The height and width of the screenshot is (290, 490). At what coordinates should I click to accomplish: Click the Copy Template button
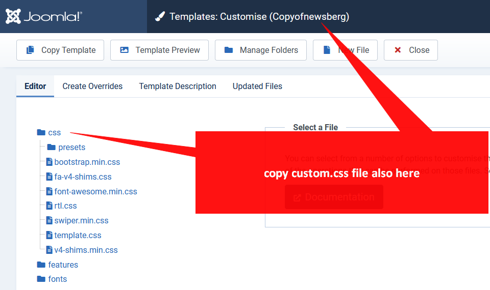pyautogui.click(x=60, y=50)
